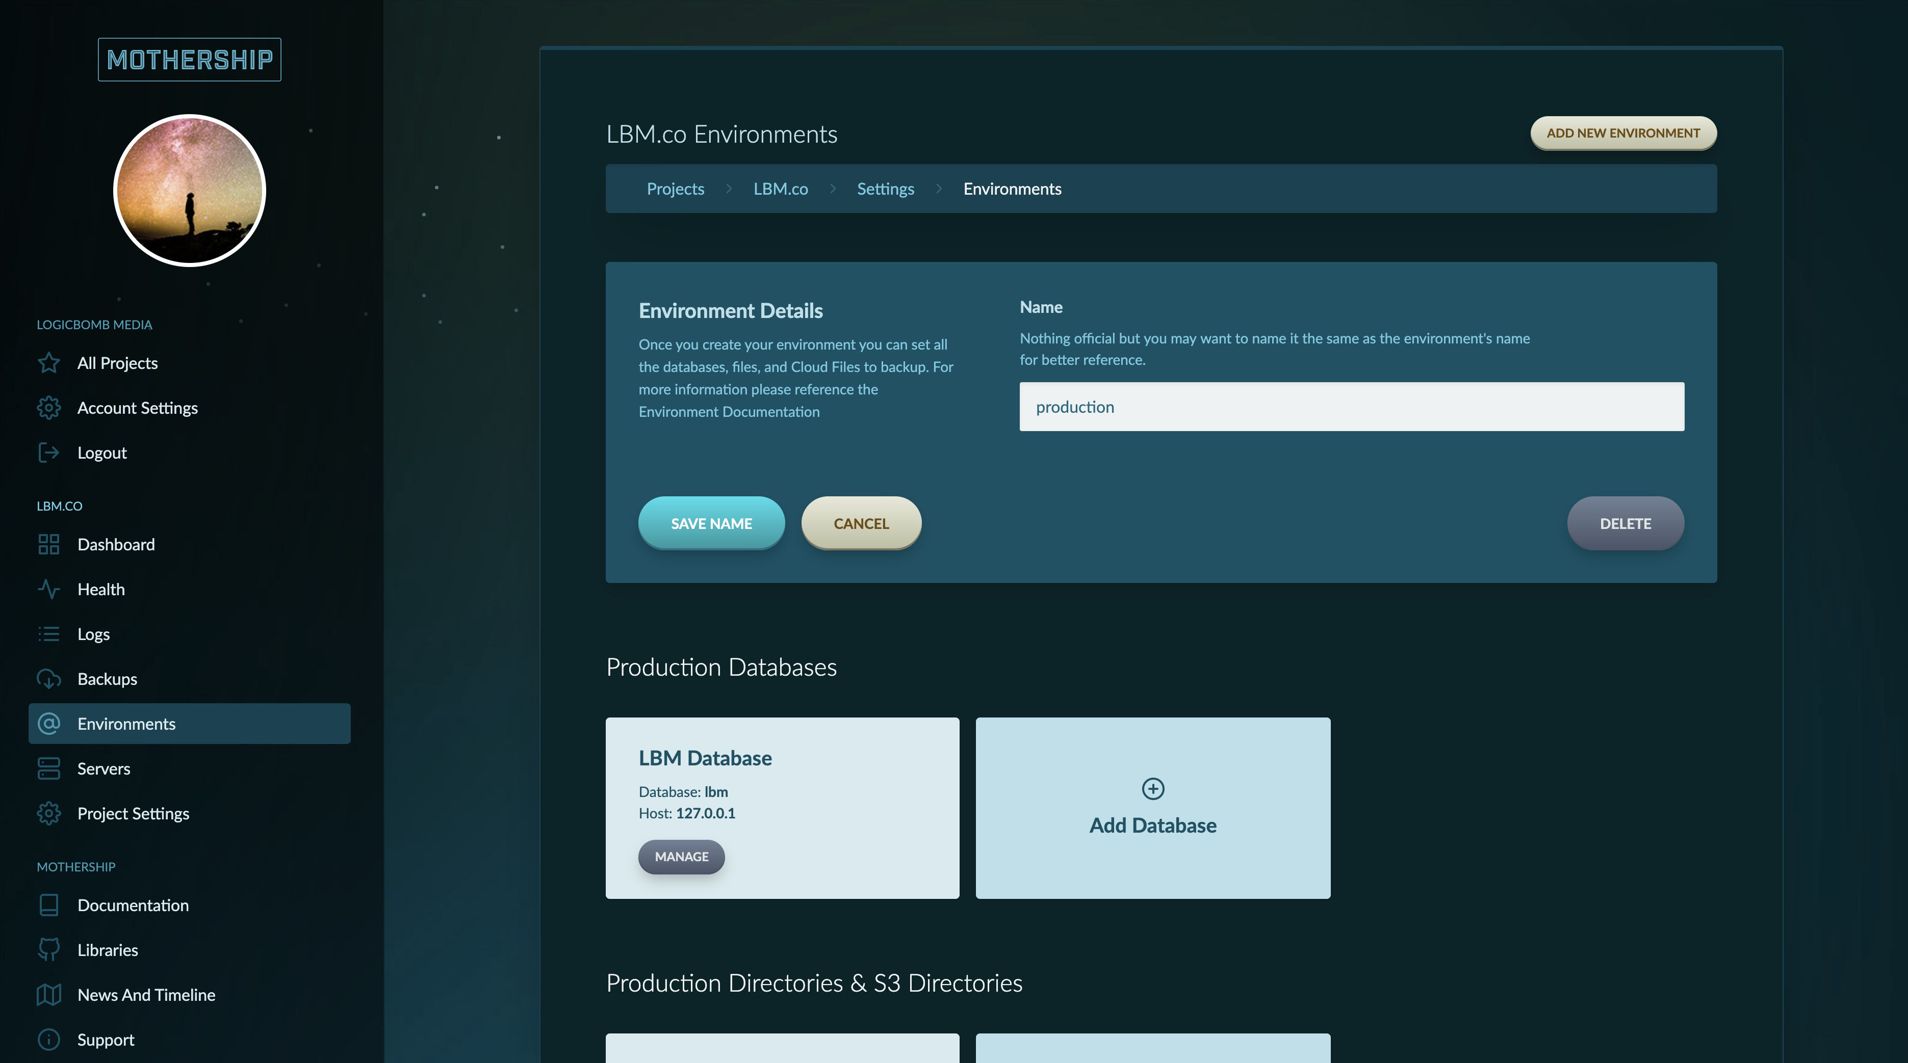Open Account Settings in the sidebar
Viewport: 1908px width, 1063px height.
click(190, 408)
